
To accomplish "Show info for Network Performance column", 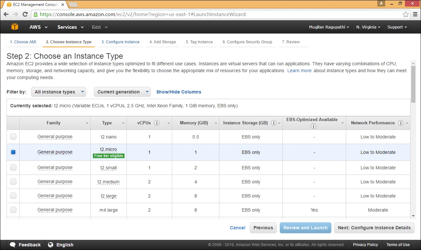I will [401, 123].
